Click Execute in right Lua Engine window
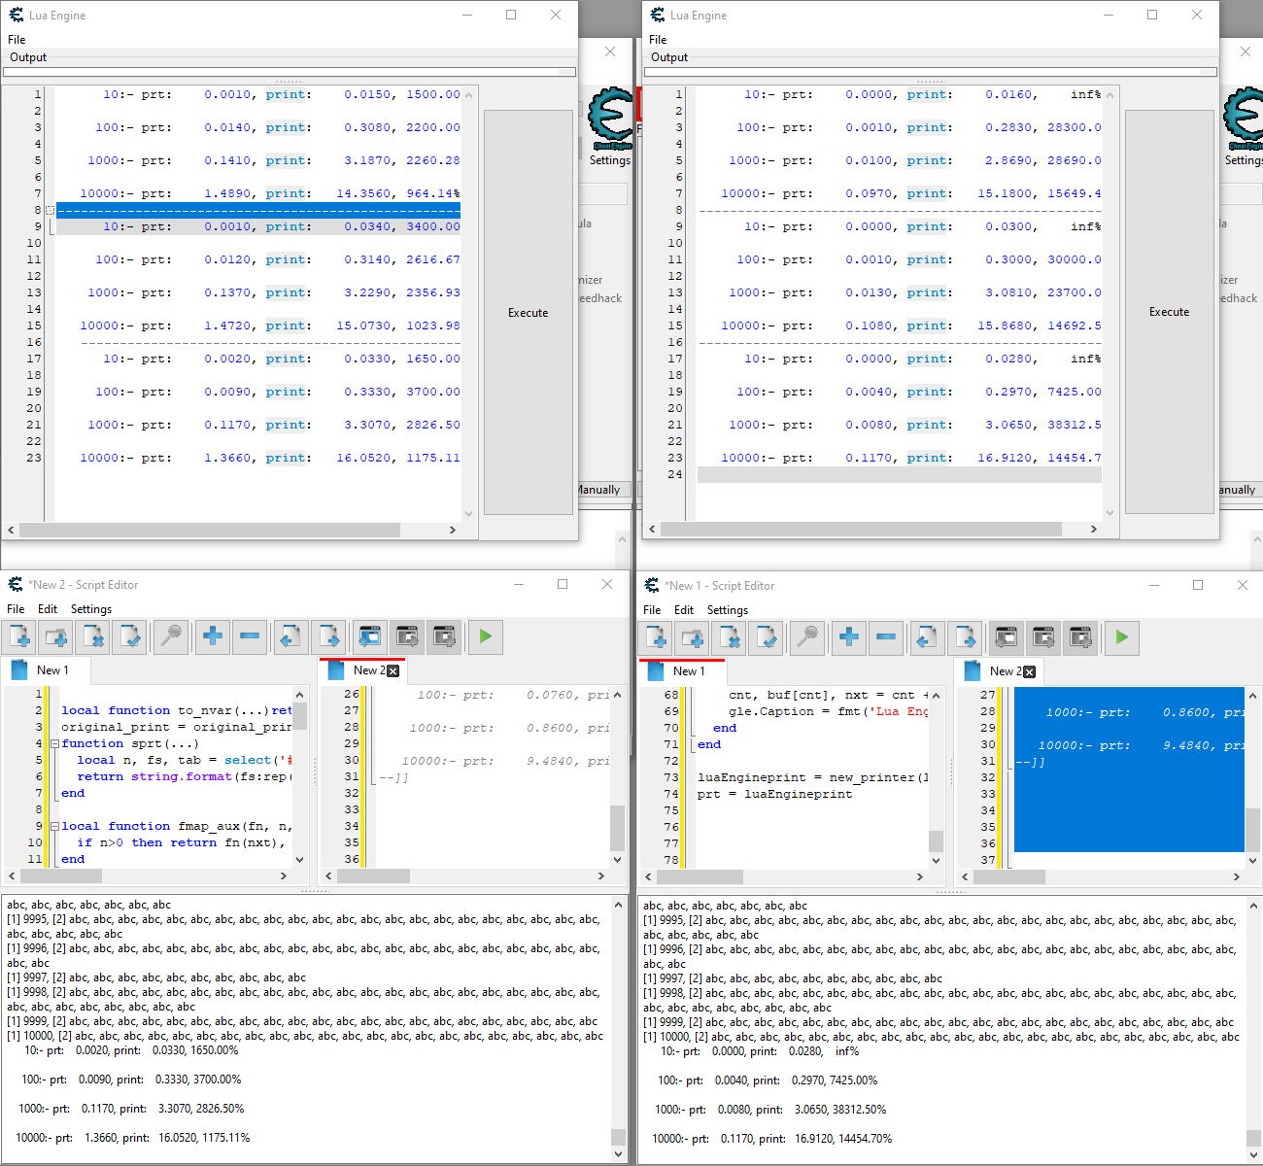The height and width of the screenshot is (1166, 1263). [1170, 312]
